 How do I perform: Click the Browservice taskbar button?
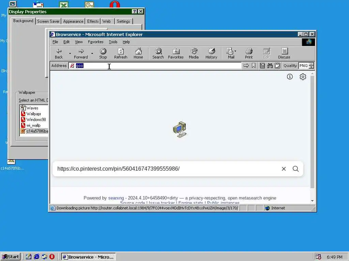89,257
